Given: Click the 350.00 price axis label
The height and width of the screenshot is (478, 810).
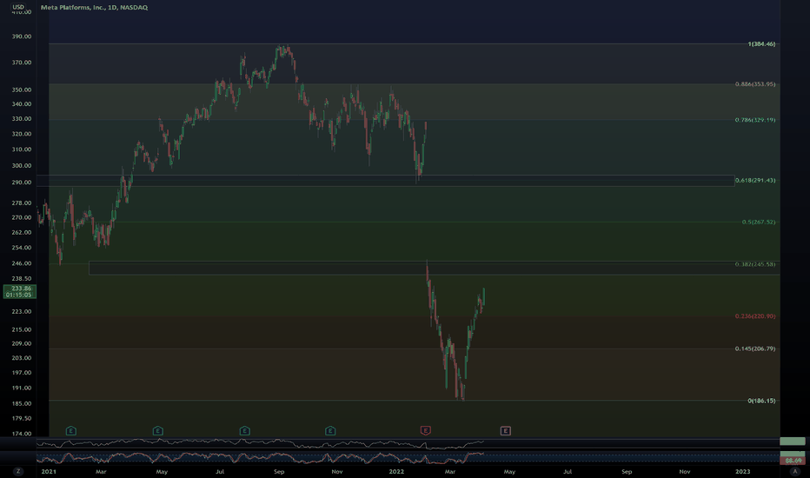Looking at the screenshot, I should (x=22, y=90).
